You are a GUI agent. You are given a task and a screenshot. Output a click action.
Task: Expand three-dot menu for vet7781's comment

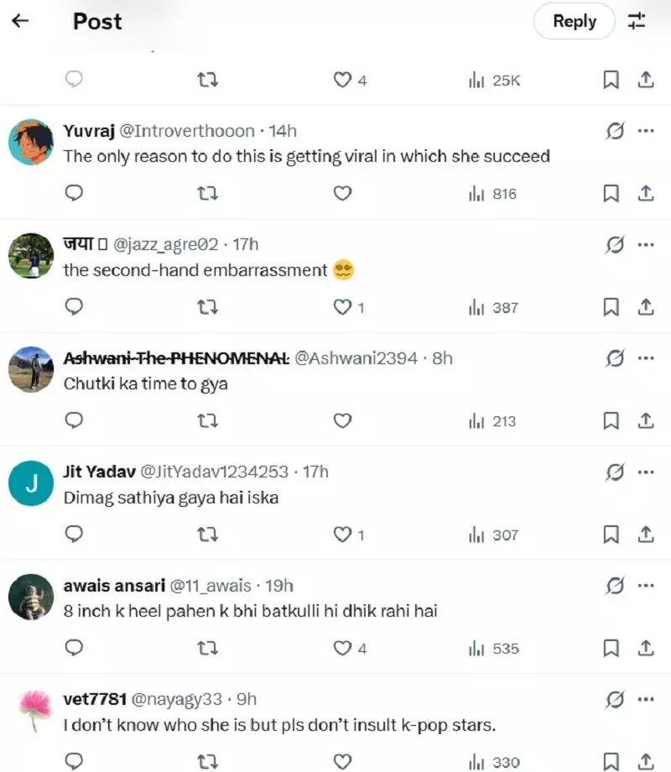click(x=646, y=699)
